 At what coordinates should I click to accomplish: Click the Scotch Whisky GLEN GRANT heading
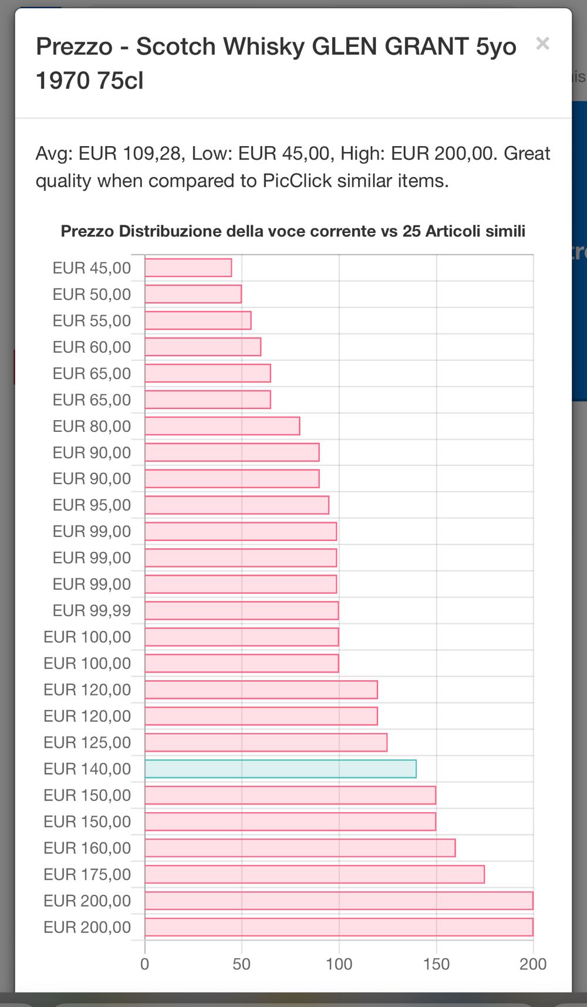(276, 63)
